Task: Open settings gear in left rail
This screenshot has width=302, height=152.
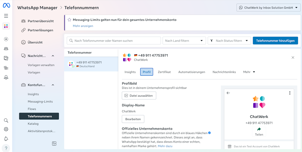Action: click(x=6, y=129)
